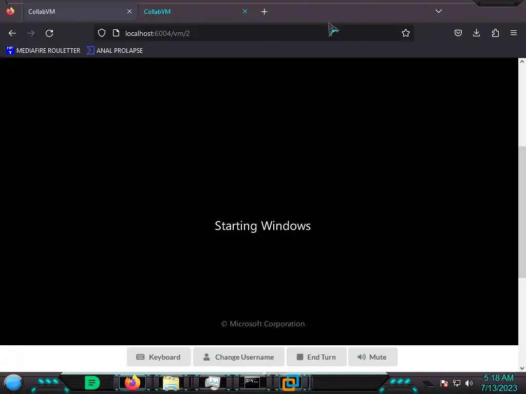Click the scrollbar down arrow

point(522,368)
